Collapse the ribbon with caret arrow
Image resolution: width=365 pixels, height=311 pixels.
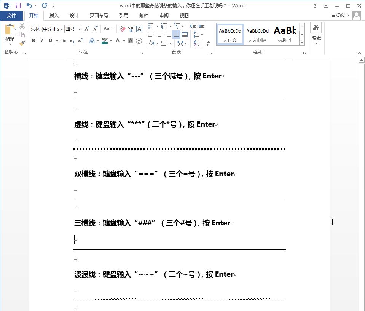pyautogui.click(x=359, y=53)
